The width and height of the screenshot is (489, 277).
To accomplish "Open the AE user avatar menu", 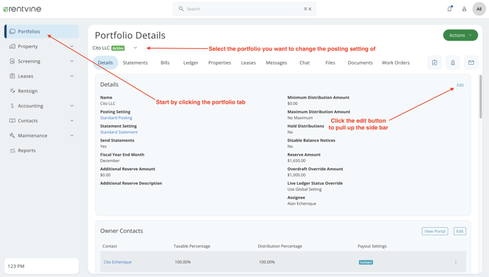I will [479, 9].
